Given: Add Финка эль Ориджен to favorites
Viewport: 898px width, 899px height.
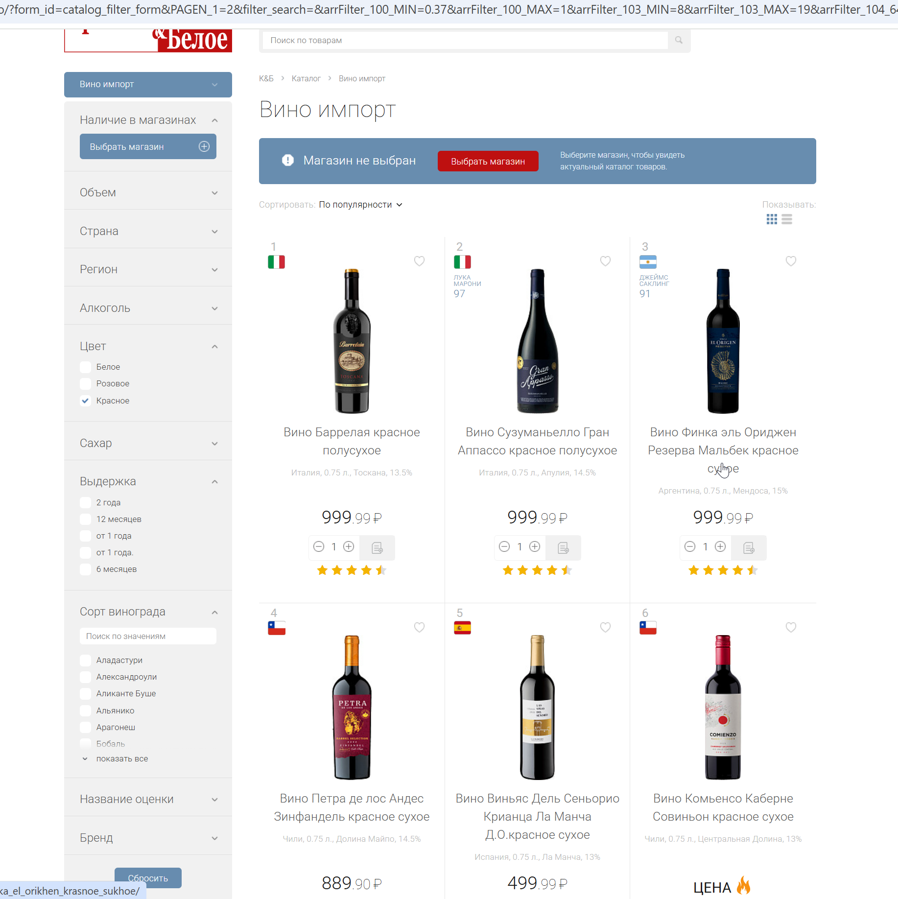Looking at the screenshot, I should click(791, 261).
